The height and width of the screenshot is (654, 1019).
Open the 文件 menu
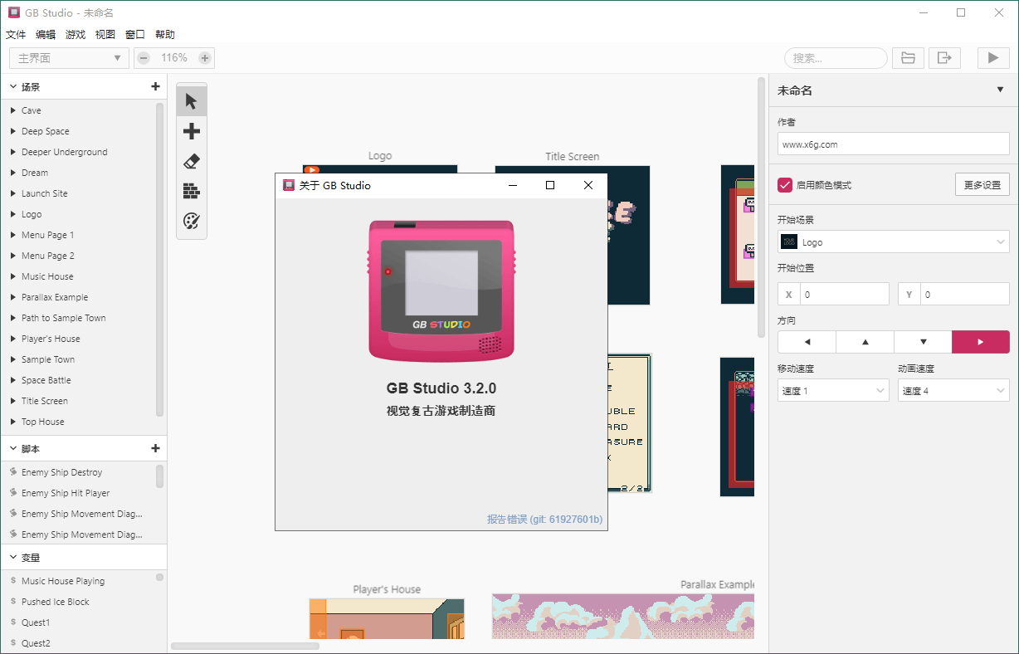(16, 34)
